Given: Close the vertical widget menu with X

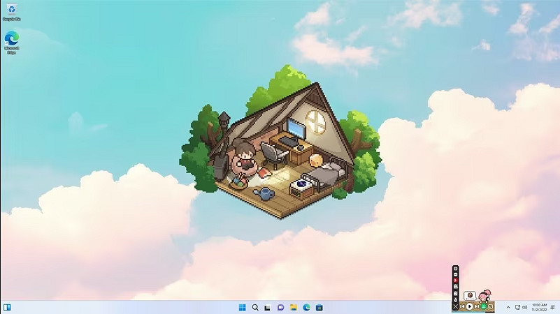Looking at the screenshot, I should pos(455,306).
